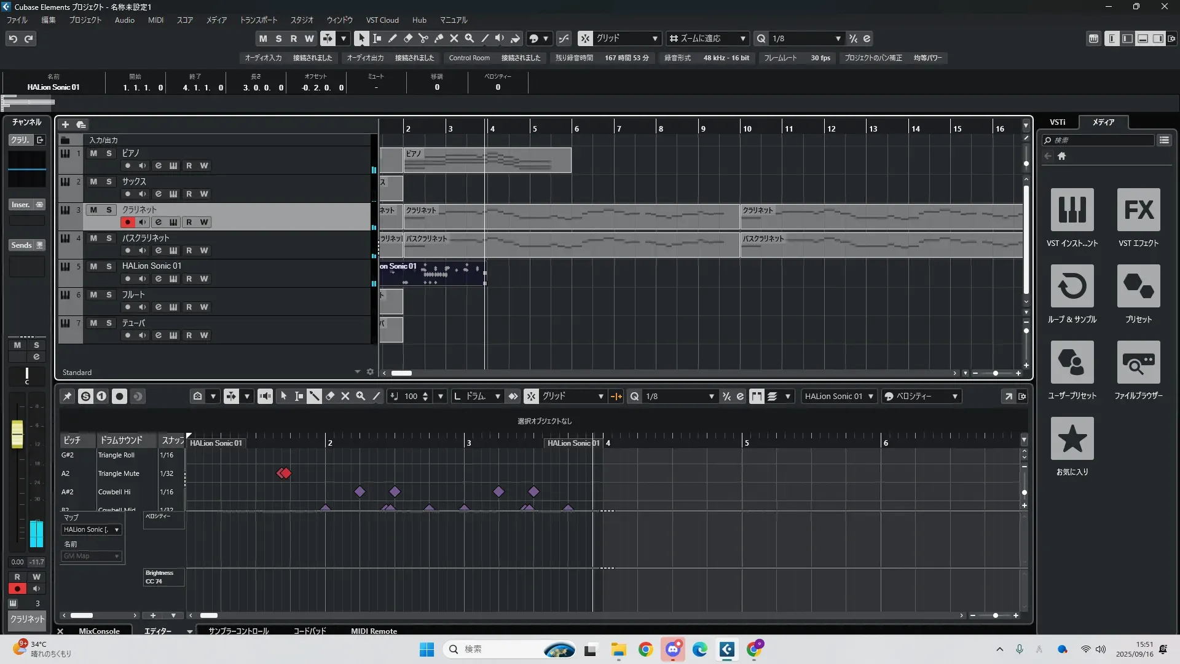The height and width of the screenshot is (664, 1180).
Task: Switch to the VSTi tab
Action: click(1057, 122)
